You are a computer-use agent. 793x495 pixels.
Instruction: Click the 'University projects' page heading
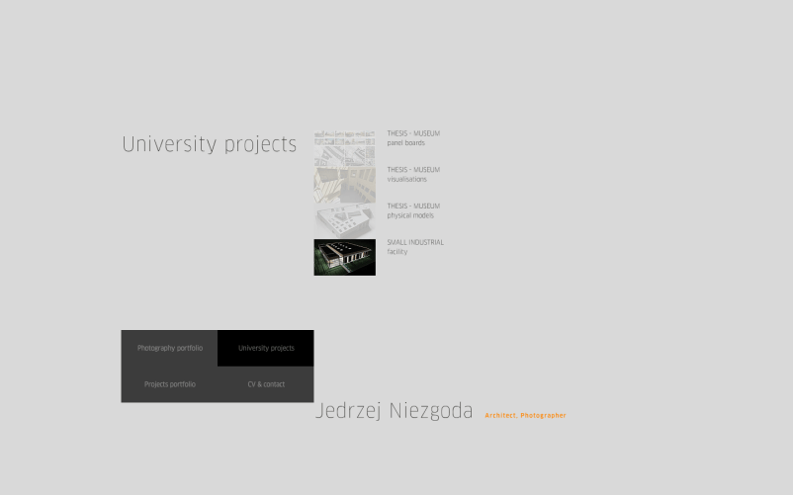[209, 144]
